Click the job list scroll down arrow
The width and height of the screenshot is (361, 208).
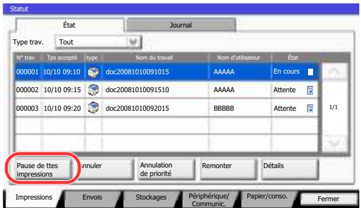[x=334, y=144]
